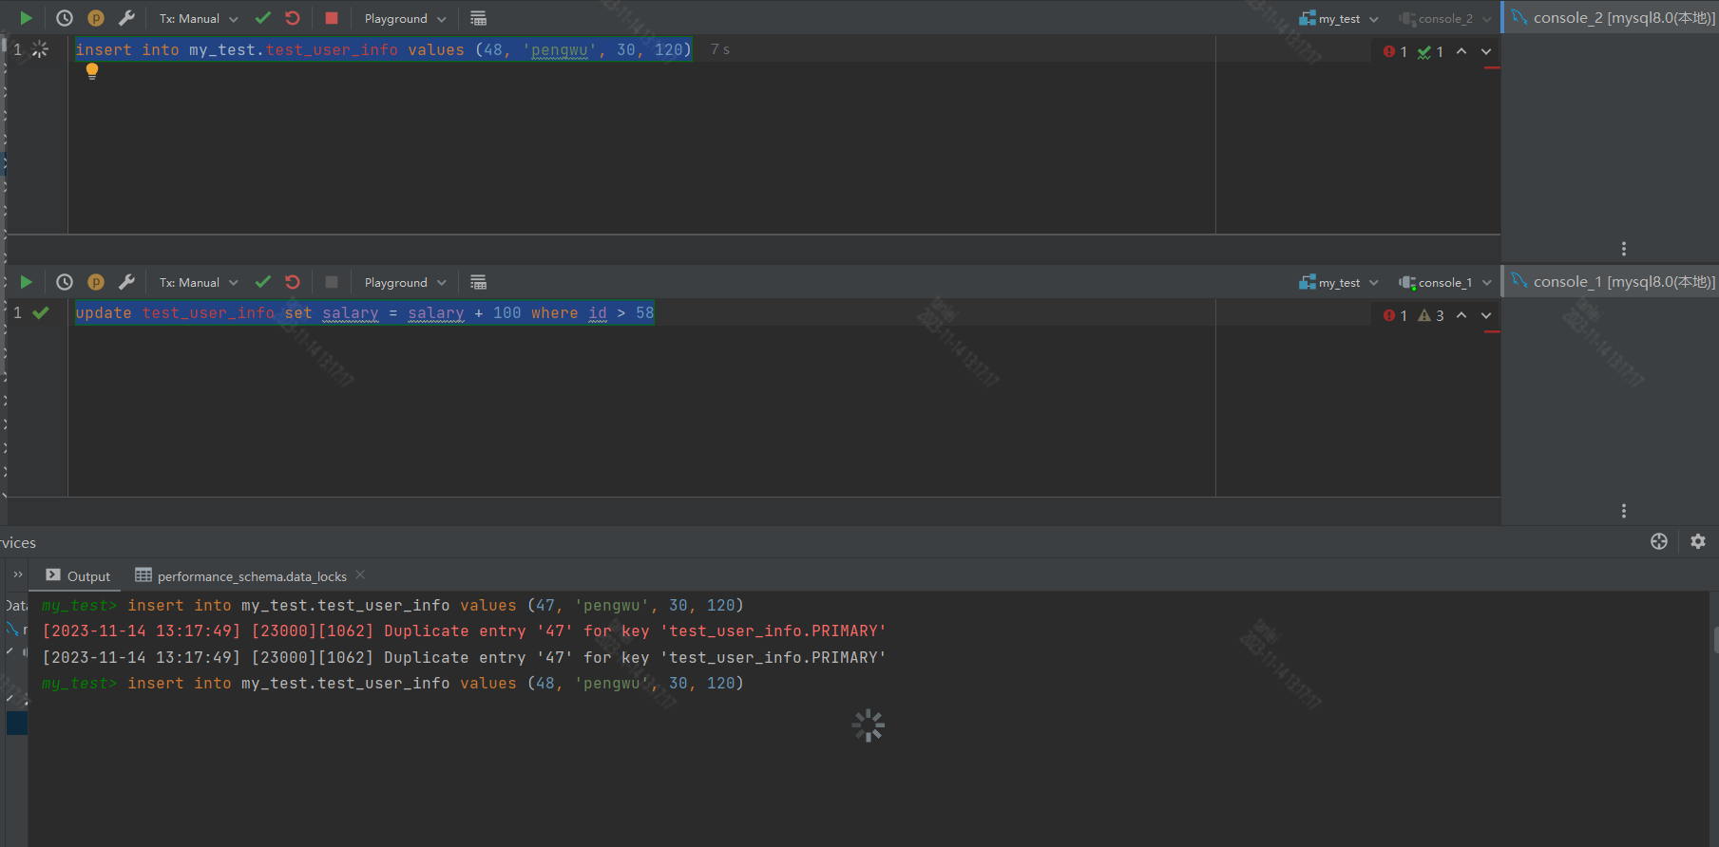
Task: Open console_1 session dropdown
Action: pyautogui.click(x=1445, y=282)
